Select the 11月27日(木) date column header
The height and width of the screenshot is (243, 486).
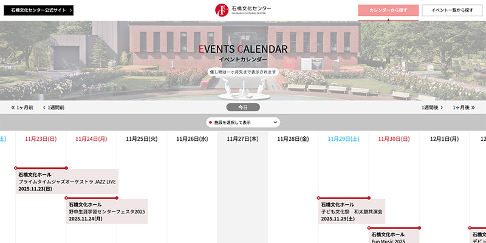pyautogui.click(x=242, y=139)
